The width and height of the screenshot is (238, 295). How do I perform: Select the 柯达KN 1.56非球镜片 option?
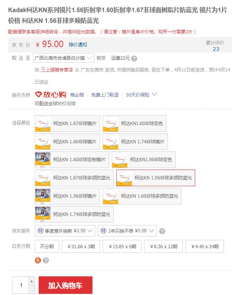[67, 196]
